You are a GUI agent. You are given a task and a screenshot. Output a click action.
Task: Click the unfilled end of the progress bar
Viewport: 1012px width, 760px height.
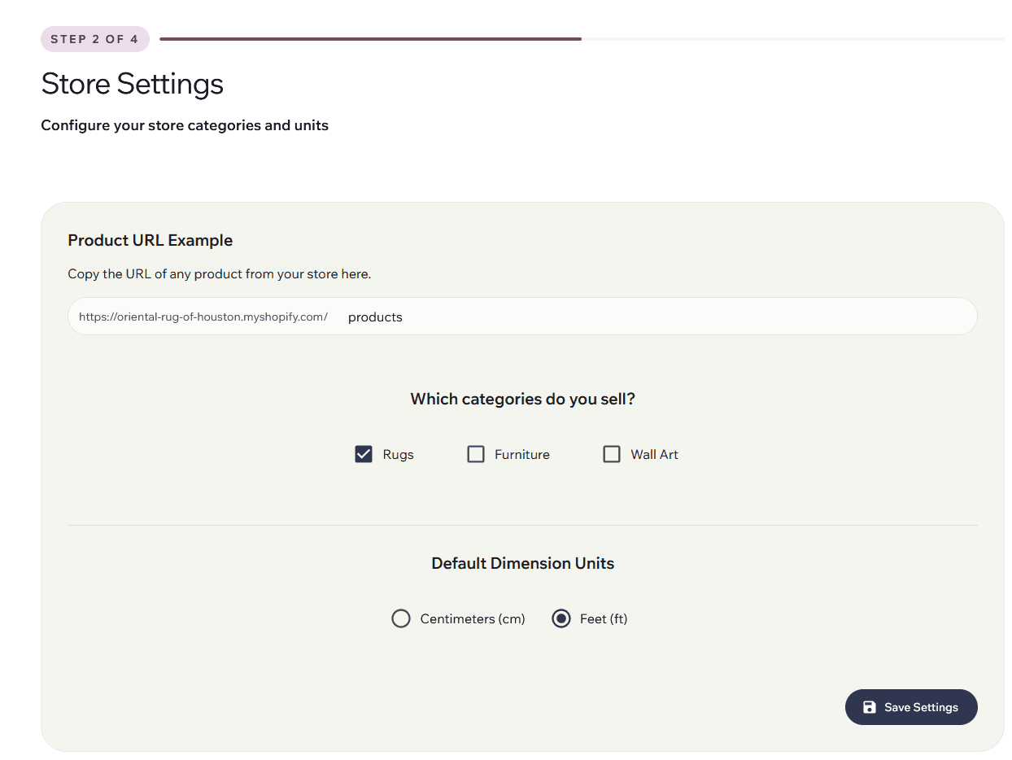[793, 39]
